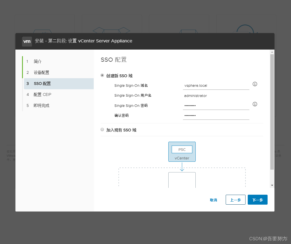Image resolution: width=291 pixels, height=244 pixels.
Task: Click the 确认密码 label
Action: 121,115
